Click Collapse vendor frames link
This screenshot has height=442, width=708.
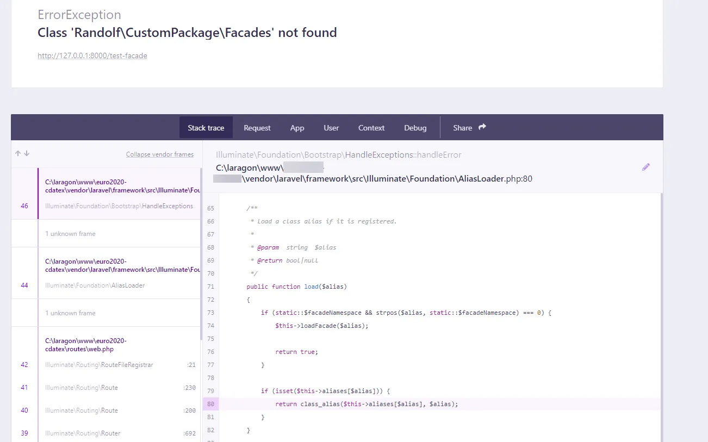tap(160, 154)
